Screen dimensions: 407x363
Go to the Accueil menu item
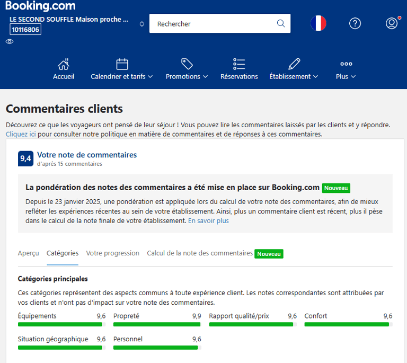pos(64,76)
